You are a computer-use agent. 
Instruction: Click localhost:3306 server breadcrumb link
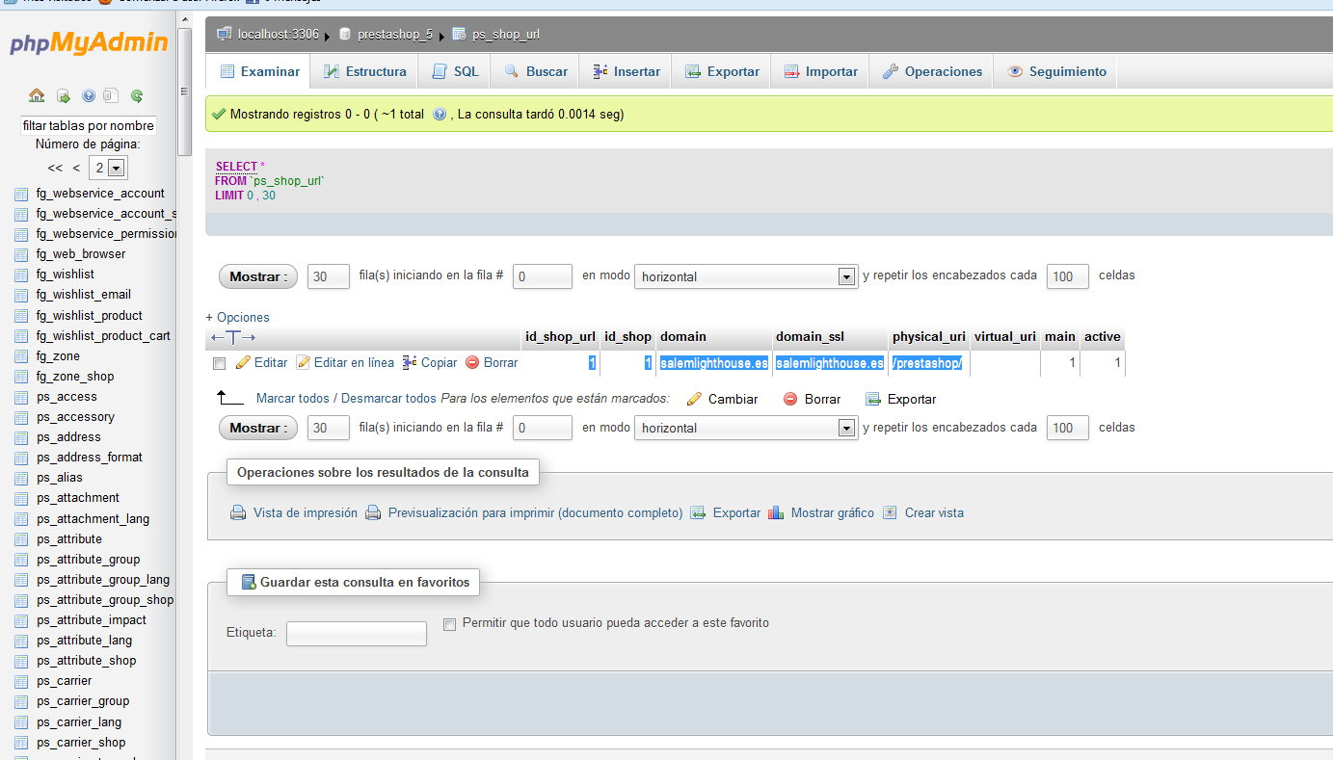coord(279,35)
